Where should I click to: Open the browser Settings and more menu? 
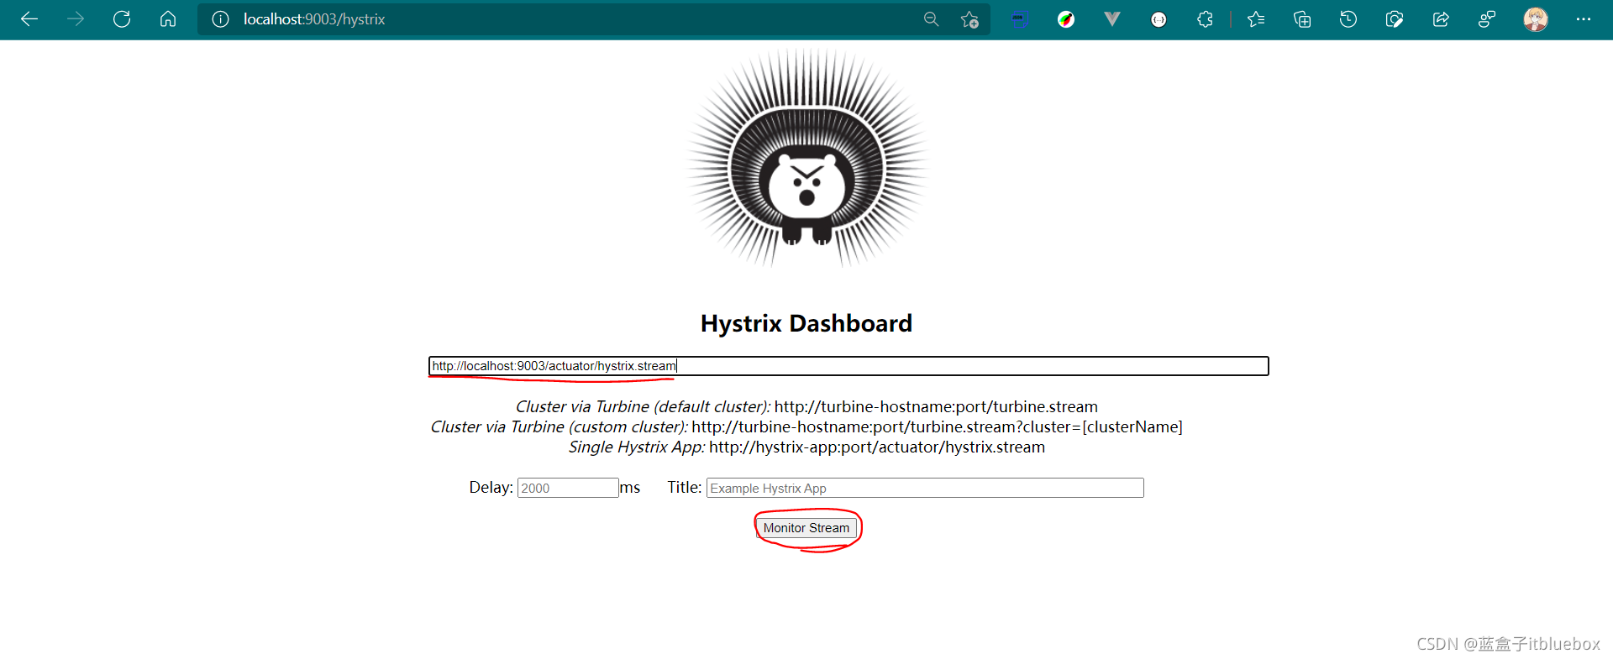pos(1584,19)
